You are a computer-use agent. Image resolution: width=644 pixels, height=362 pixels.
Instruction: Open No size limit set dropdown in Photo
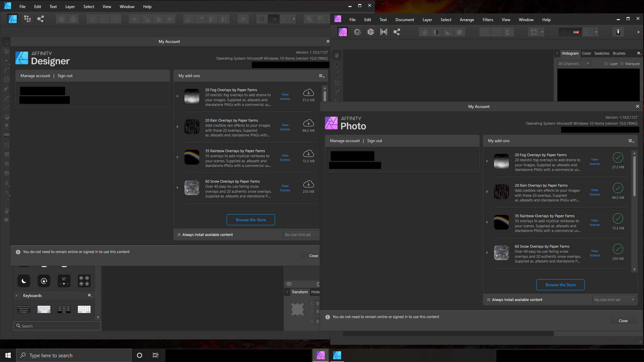pyautogui.click(x=614, y=300)
